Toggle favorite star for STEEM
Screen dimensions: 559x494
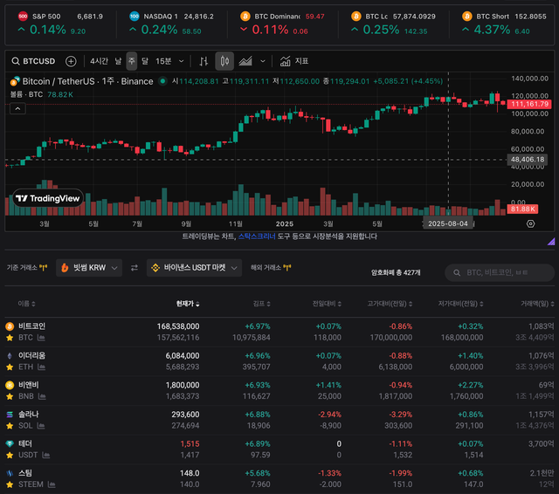(10, 484)
